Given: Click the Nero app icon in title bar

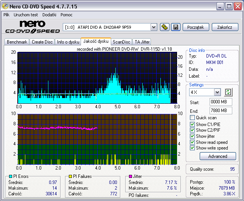Looking at the screenshot, I should click(x=5, y=6).
